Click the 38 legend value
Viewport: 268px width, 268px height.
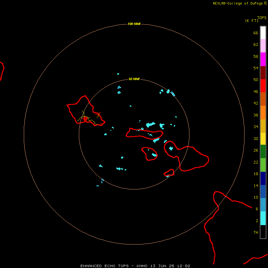click(256, 115)
